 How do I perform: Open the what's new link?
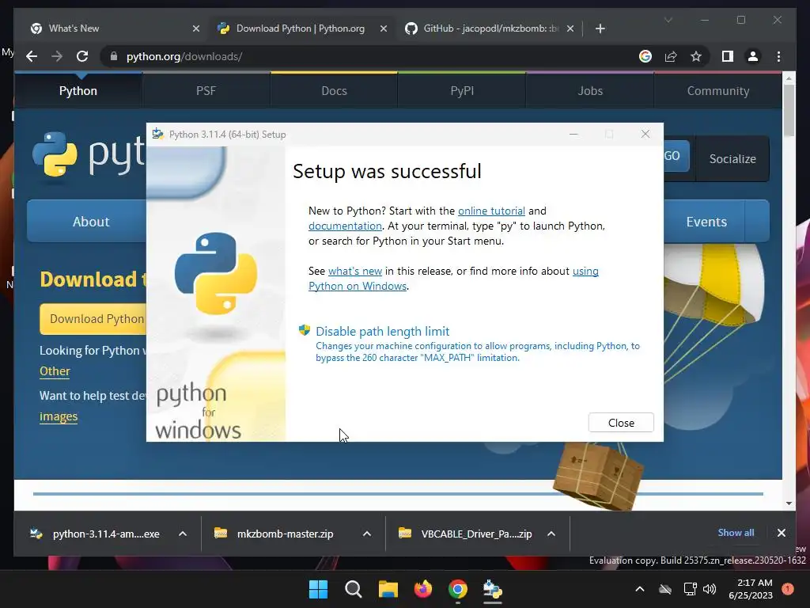tap(355, 271)
